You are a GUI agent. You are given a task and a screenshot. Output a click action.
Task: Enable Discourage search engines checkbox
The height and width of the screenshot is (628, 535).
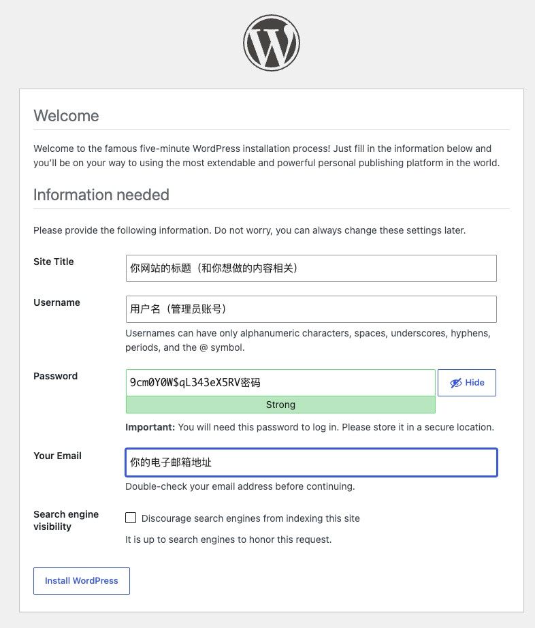click(x=131, y=518)
